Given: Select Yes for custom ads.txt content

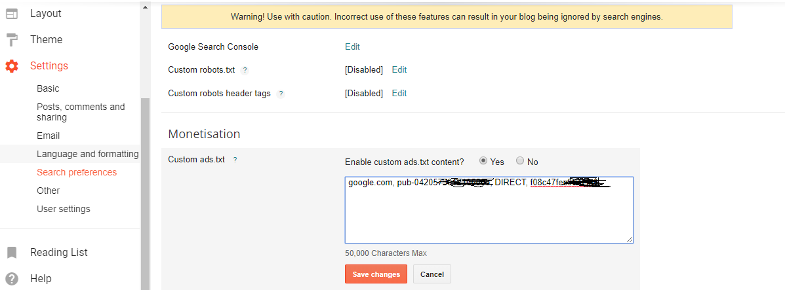Looking at the screenshot, I should [483, 161].
